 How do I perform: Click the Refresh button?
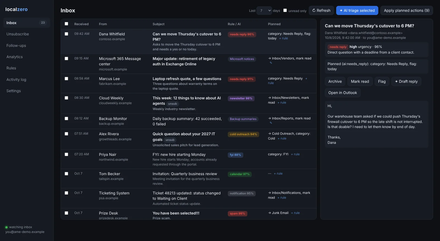(x=321, y=10)
